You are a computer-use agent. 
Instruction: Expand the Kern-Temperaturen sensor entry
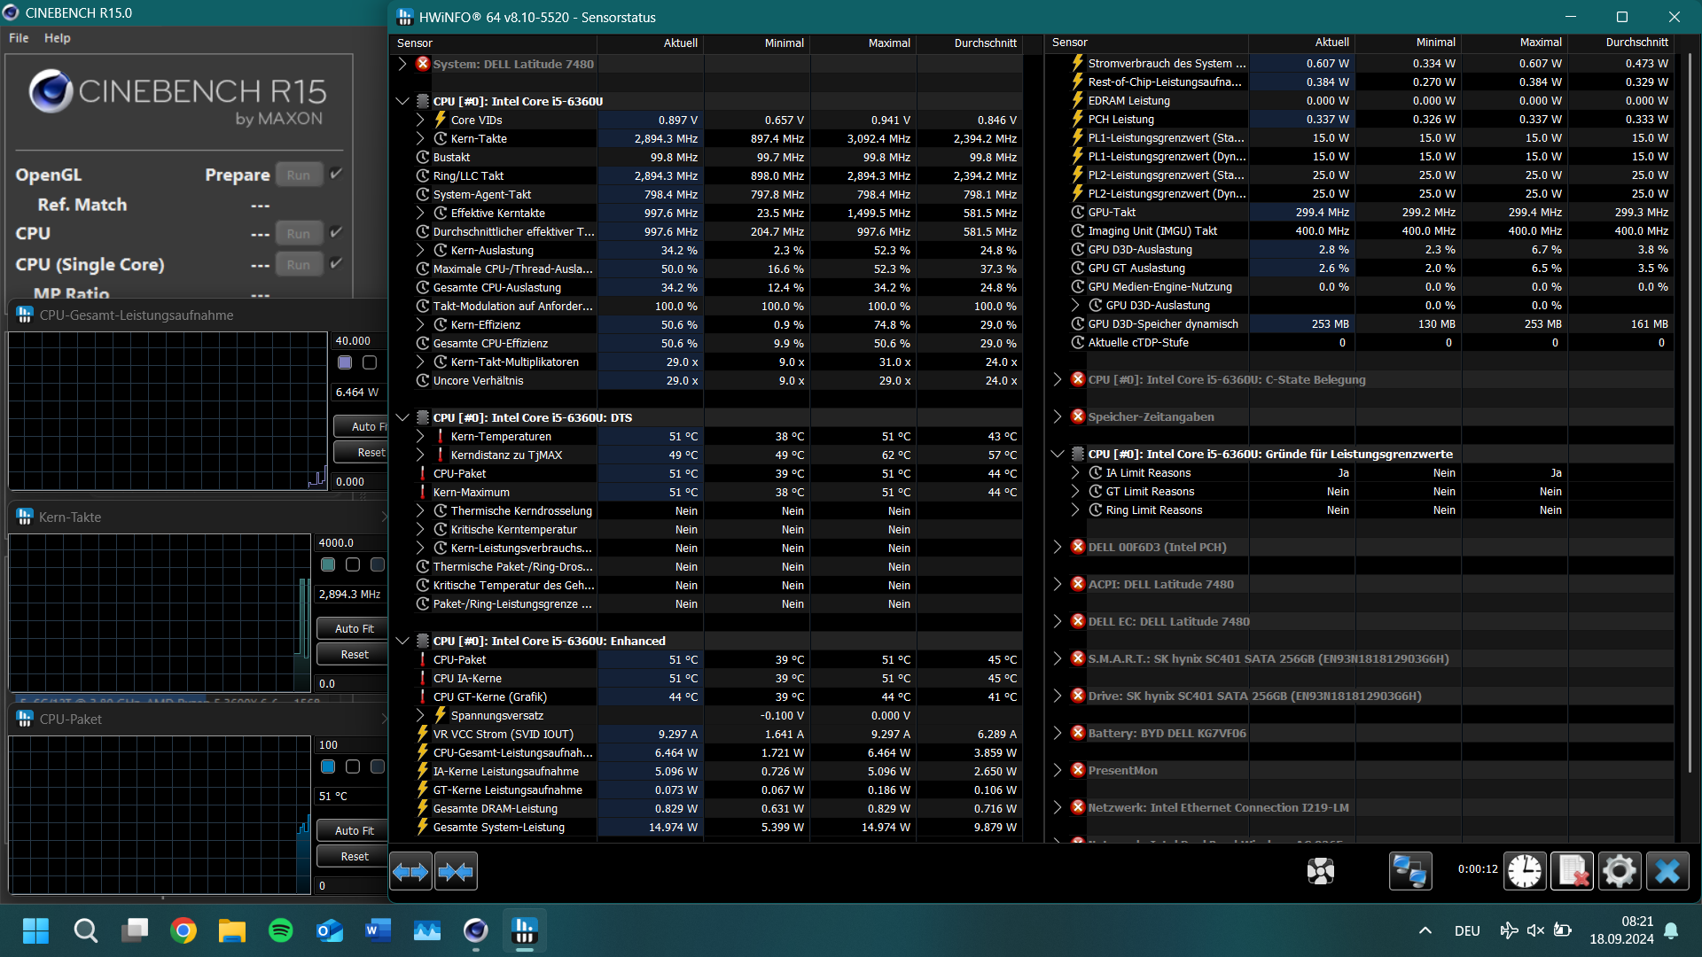(x=418, y=436)
